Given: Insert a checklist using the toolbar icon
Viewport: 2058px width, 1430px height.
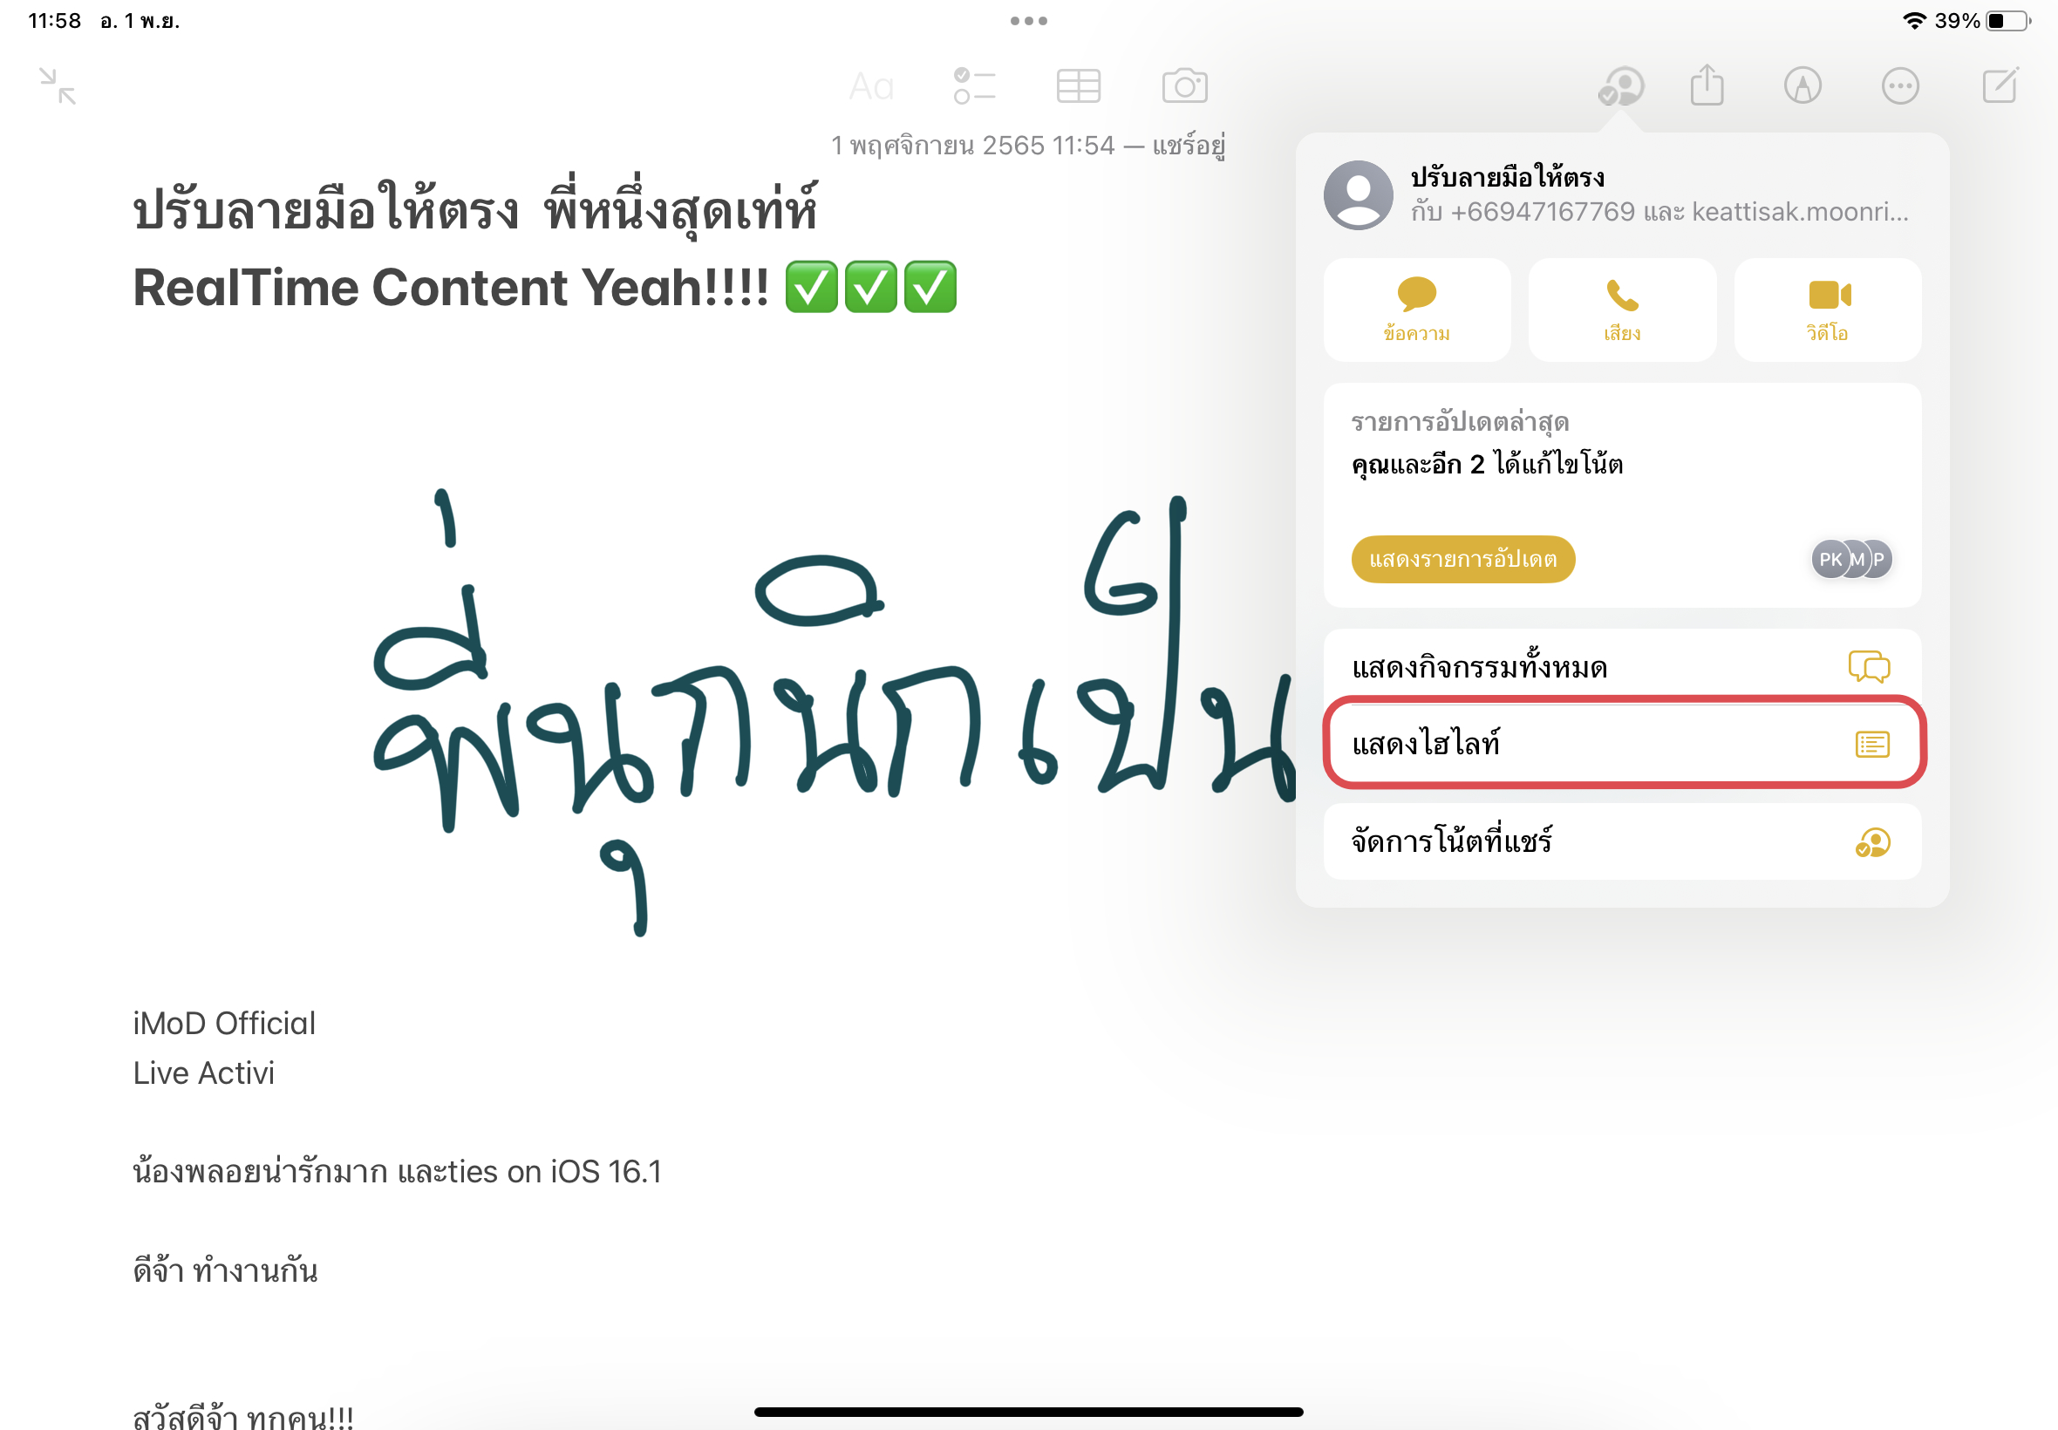Looking at the screenshot, I should (x=974, y=86).
